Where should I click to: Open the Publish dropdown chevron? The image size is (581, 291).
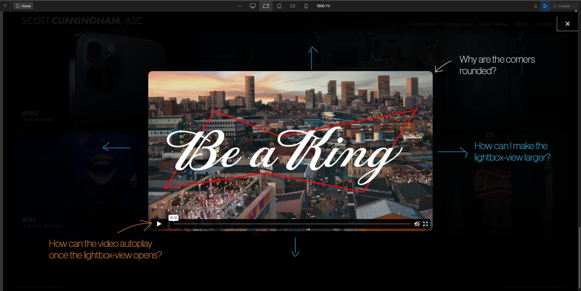click(x=573, y=6)
